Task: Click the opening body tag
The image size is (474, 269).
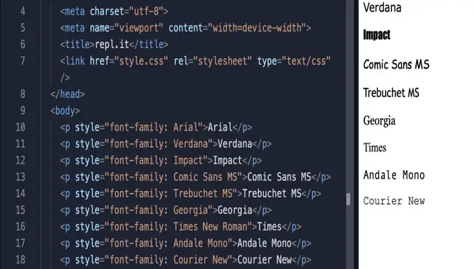Action: click(x=65, y=110)
